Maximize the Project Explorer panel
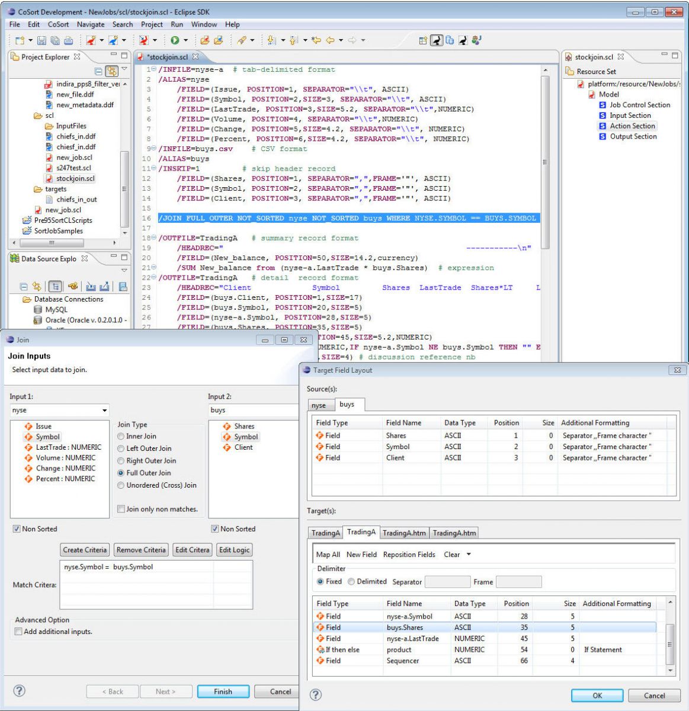 [124, 56]
